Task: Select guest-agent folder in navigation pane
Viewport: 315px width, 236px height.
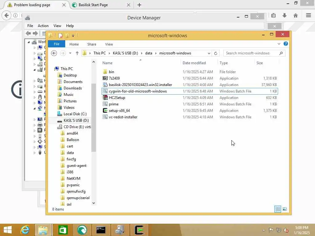Action: pyautogui.click(x=77, y=166)
